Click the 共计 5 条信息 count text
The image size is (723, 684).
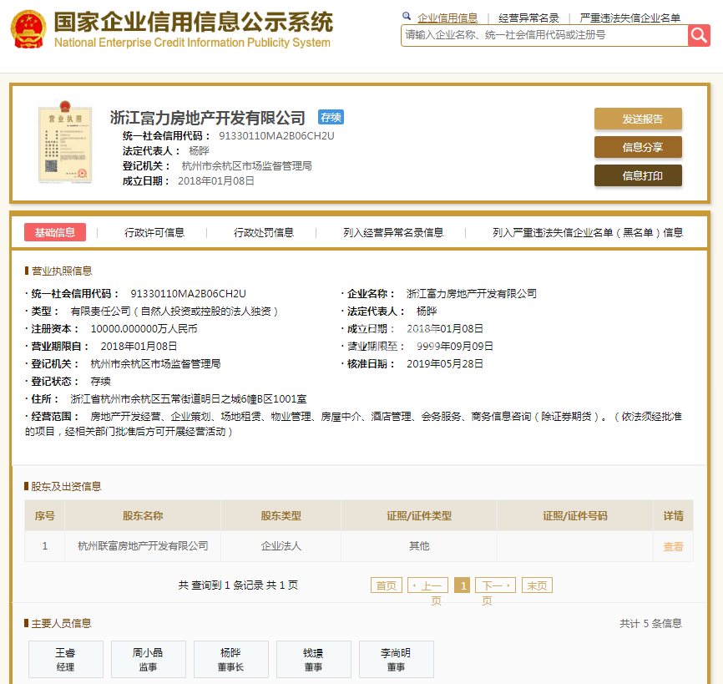[650, 624]
